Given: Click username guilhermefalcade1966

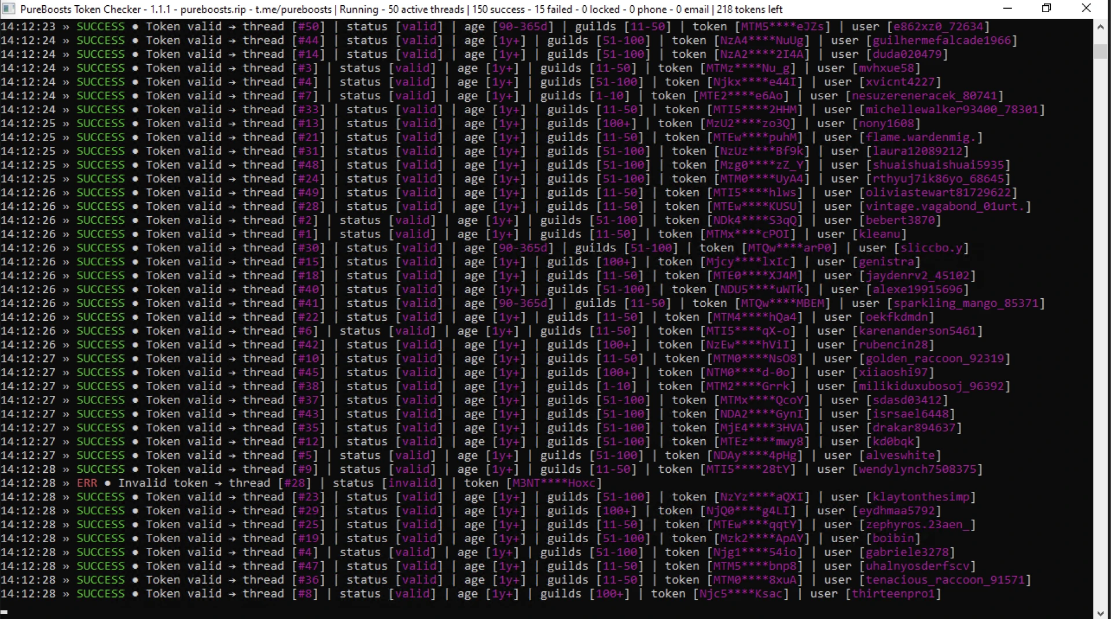Looking at the screenshot, I should 942,40.
